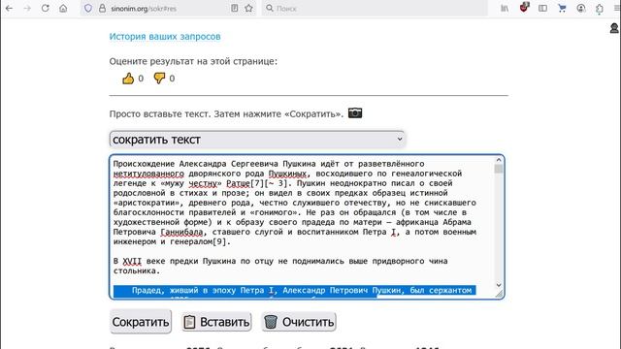Open the shopping cart extension

(562, 8)
